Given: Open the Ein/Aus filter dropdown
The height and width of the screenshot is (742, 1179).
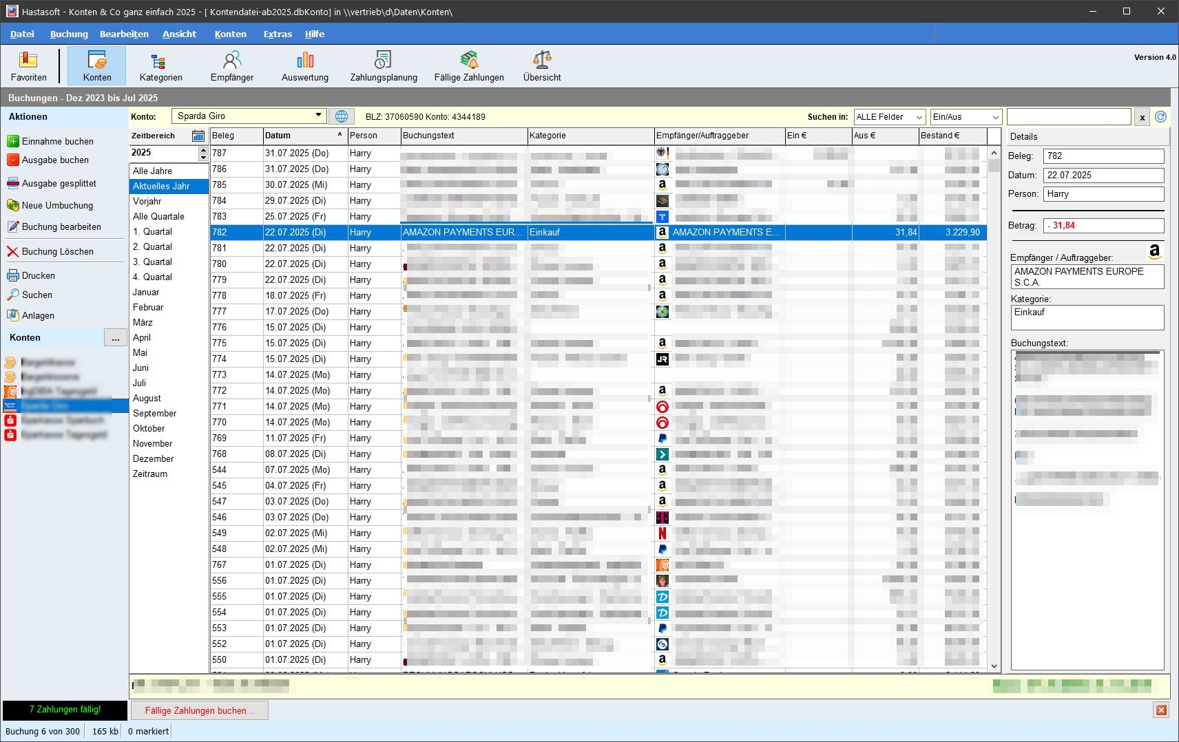Looking at the screenshot, I should pos(966,117).
